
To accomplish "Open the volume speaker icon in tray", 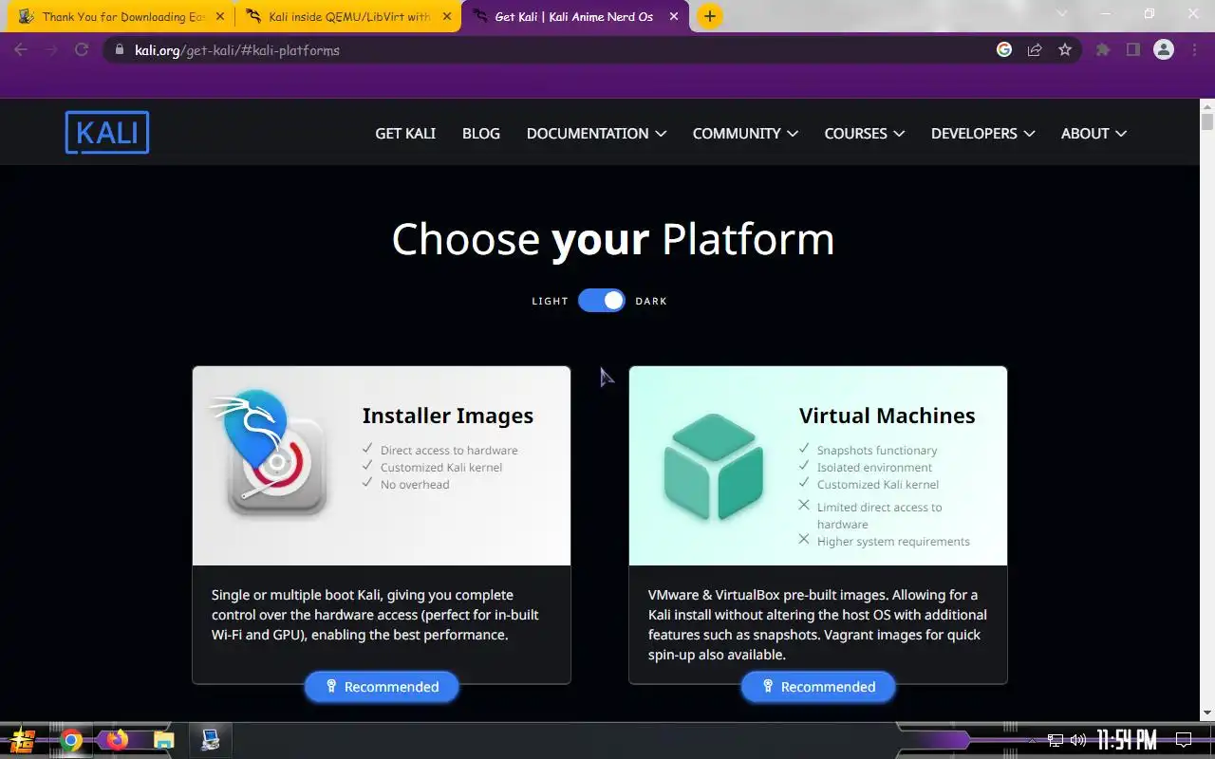I will (x=1078, y=740).
